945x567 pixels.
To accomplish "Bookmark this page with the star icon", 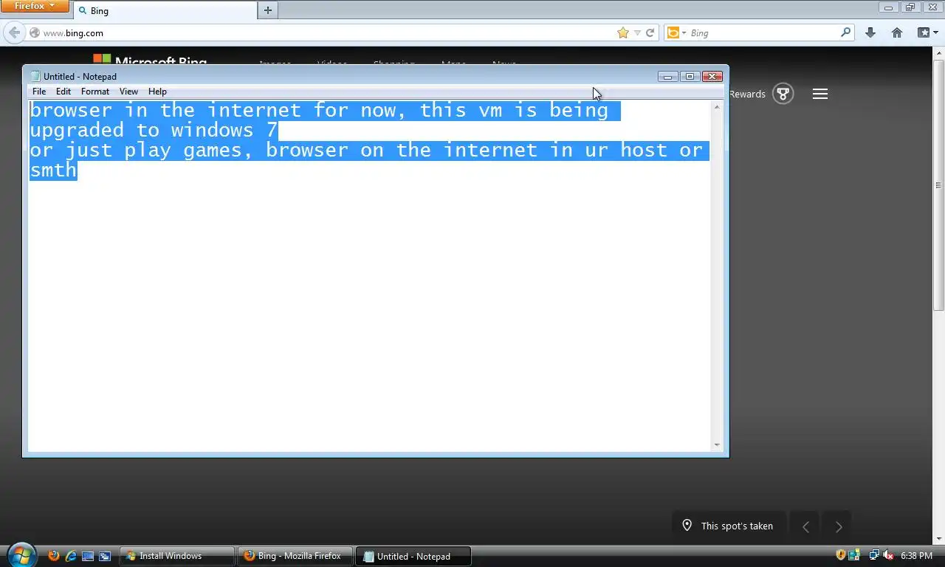I will click(623, 32).
